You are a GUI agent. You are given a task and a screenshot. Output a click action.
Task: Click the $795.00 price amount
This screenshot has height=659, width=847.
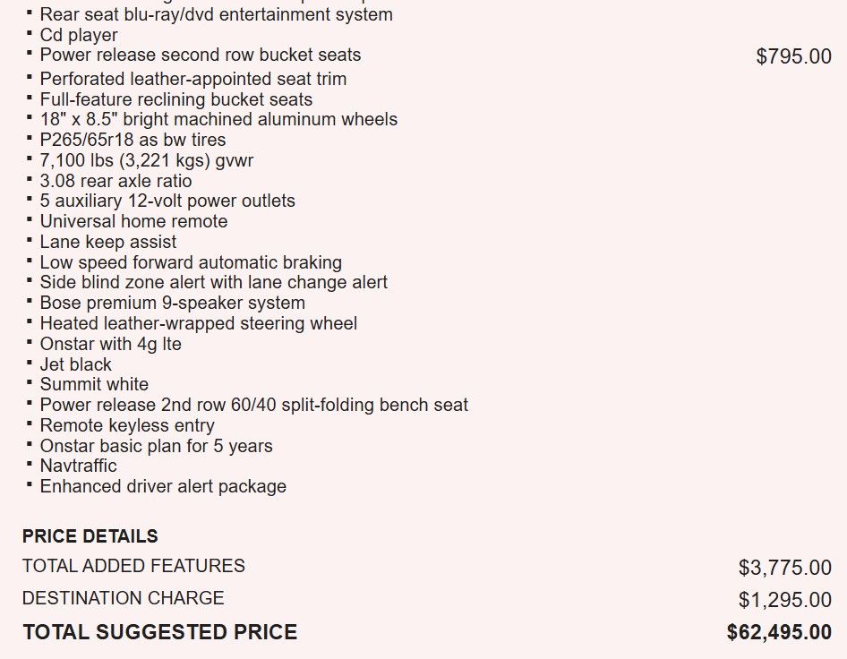793,56
